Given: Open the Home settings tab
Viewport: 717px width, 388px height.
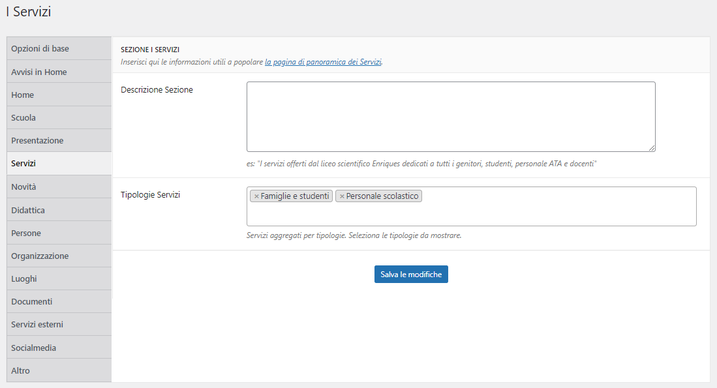Looking at the screenshot, I should tap(59, 95).
